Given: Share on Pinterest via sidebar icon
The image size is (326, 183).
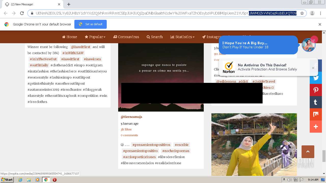Looking at the screenshot, I should [316, 90].
